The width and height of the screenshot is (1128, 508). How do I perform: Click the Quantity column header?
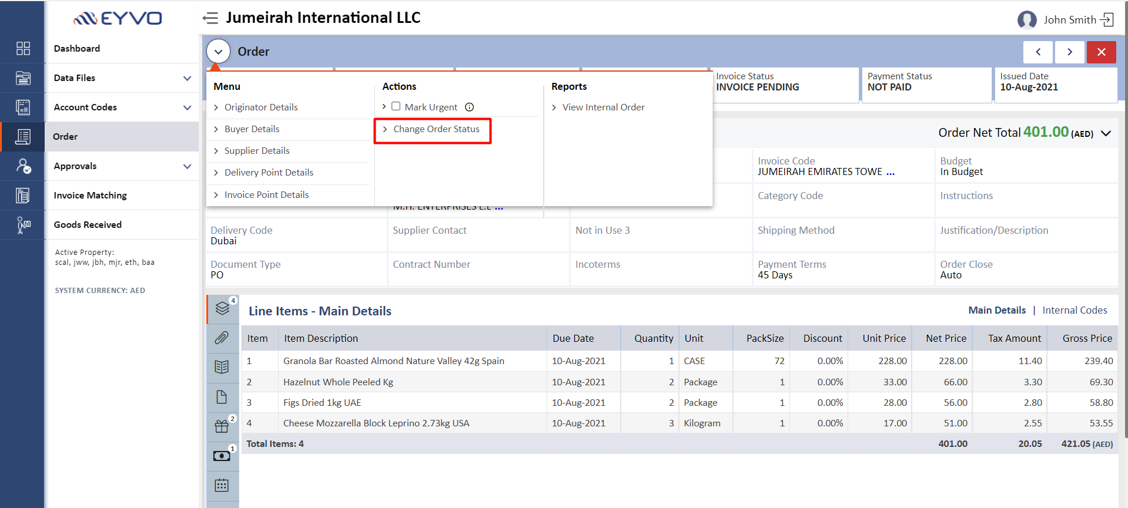point(654,338)
